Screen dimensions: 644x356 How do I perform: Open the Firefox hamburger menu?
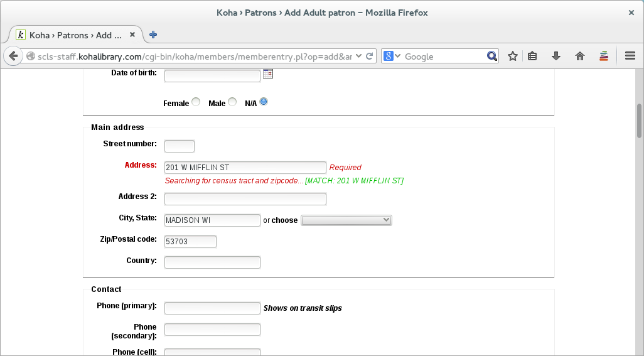(x=630, y=56)
